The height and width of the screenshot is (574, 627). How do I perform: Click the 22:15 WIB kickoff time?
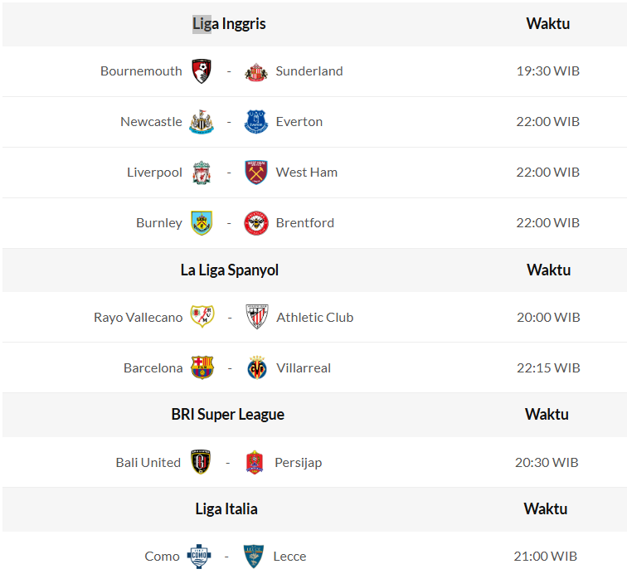point(547,367)
